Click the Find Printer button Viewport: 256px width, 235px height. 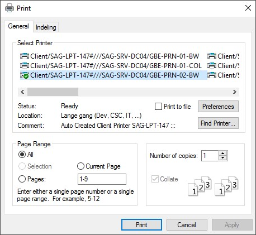[x=218, y=123]
